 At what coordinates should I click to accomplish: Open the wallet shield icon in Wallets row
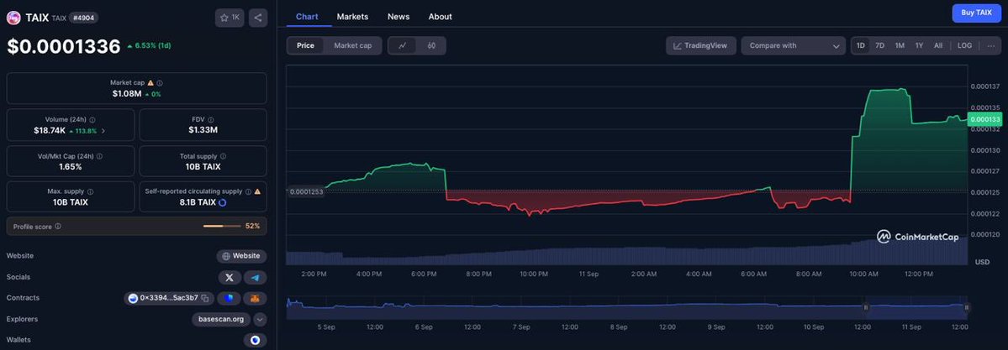click(x=256, y=340)
